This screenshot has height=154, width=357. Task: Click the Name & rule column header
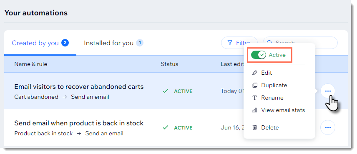coord(31,64)
